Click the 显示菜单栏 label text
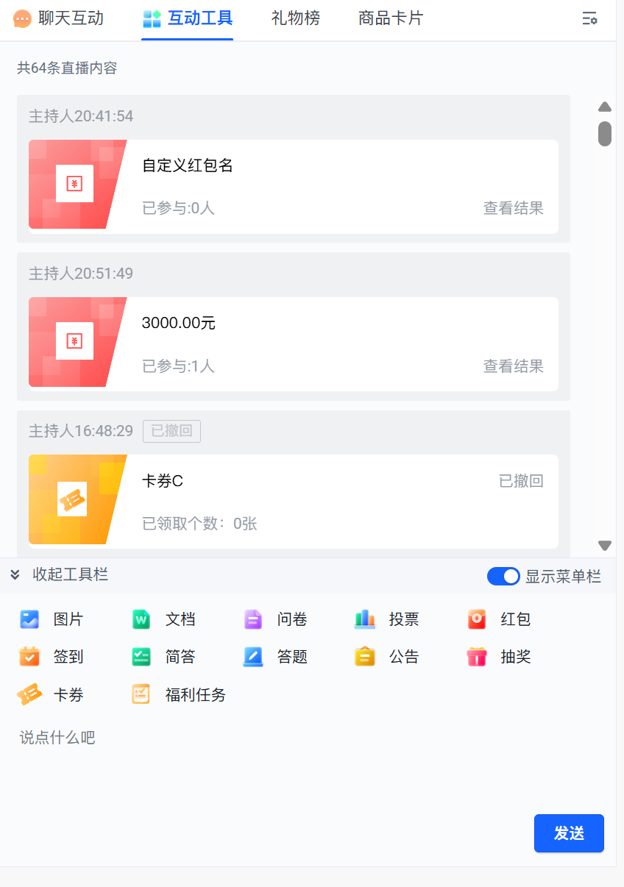Screen dimensions: 624x887 pyautogui.click(x=563, y=577)
